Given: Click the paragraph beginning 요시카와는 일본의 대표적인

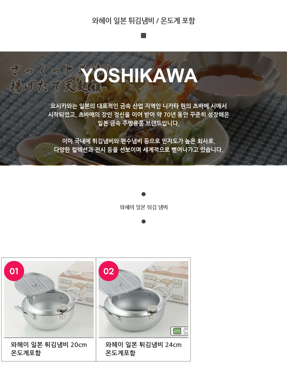Looking at the screenshot, I should [x=139, y=115].
